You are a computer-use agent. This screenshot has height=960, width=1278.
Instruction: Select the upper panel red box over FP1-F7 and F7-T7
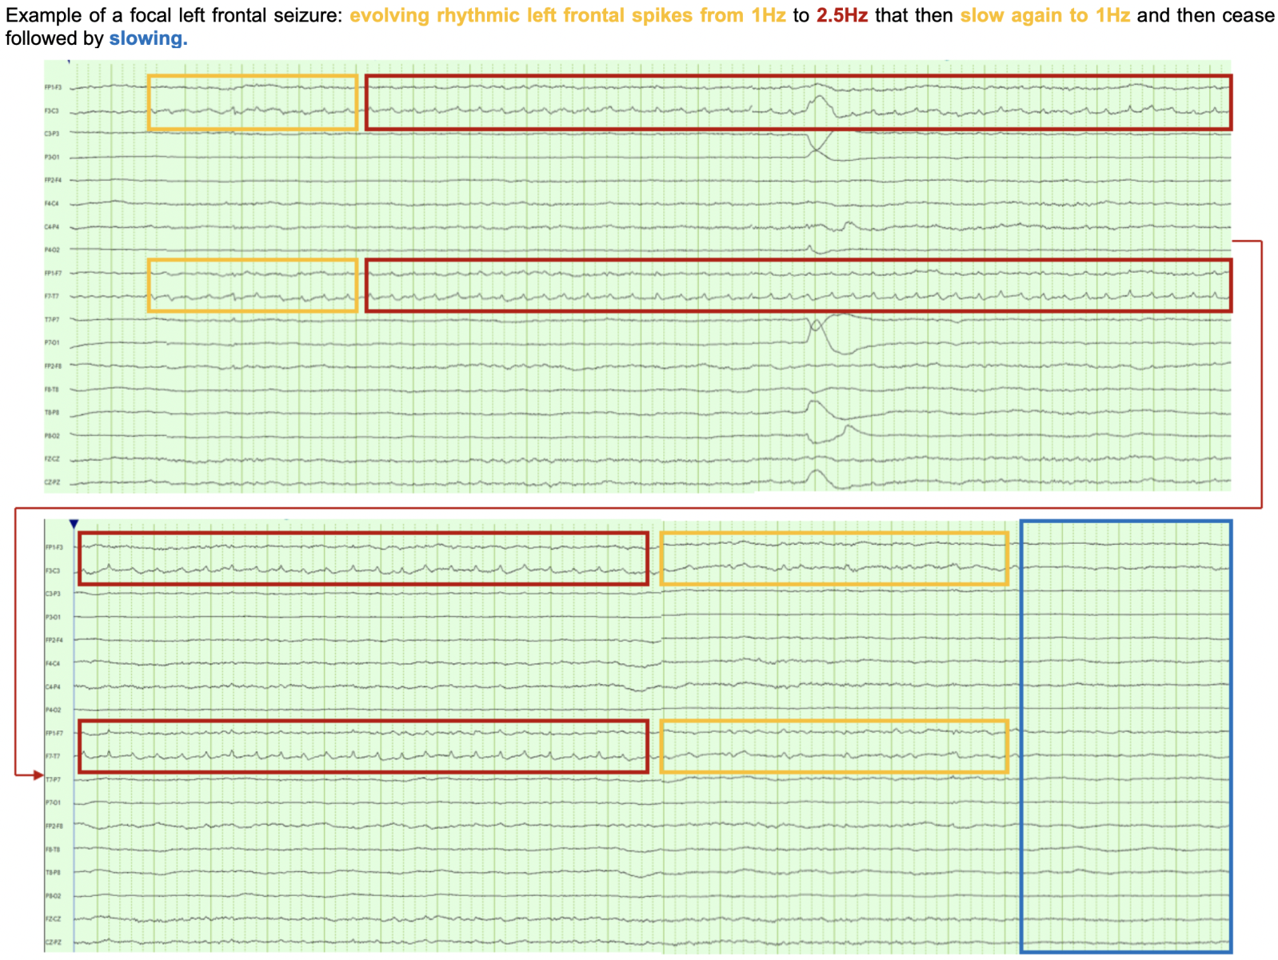pyautogui.click(x=798, y=286)
